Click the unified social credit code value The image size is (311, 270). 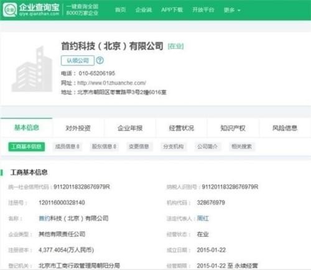pyautogui.click(x=81, y=187)
